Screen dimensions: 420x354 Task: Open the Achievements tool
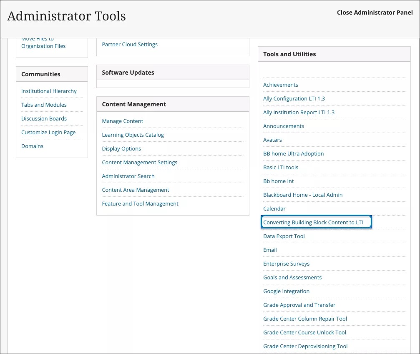pyautogui.click(x=280, y=85)
